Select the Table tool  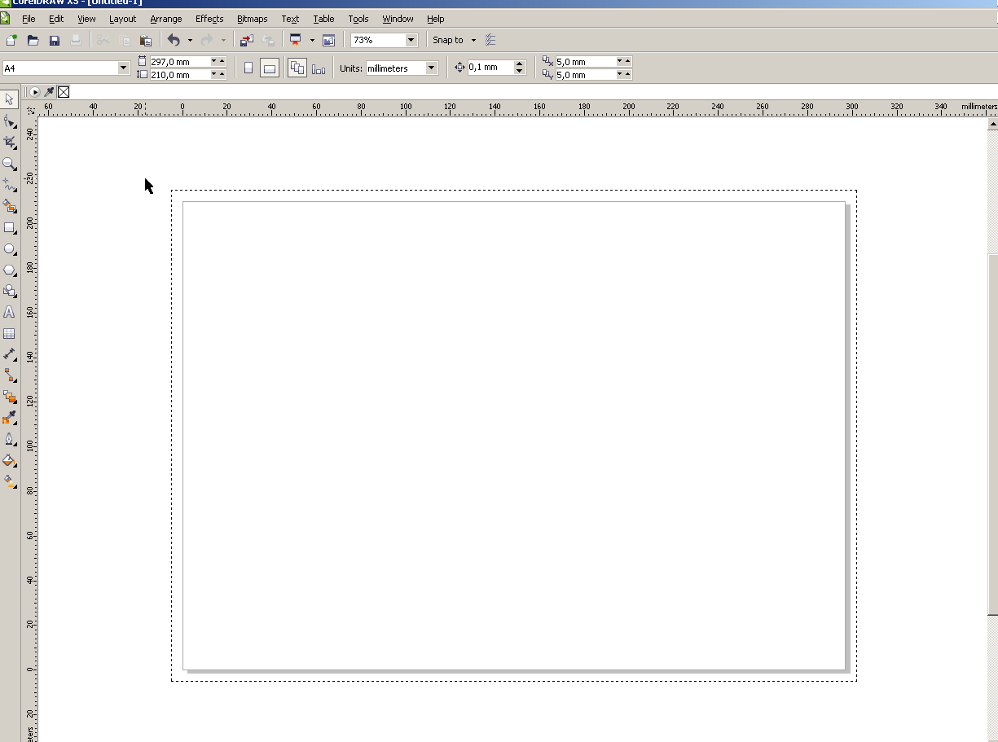(10, 333)
